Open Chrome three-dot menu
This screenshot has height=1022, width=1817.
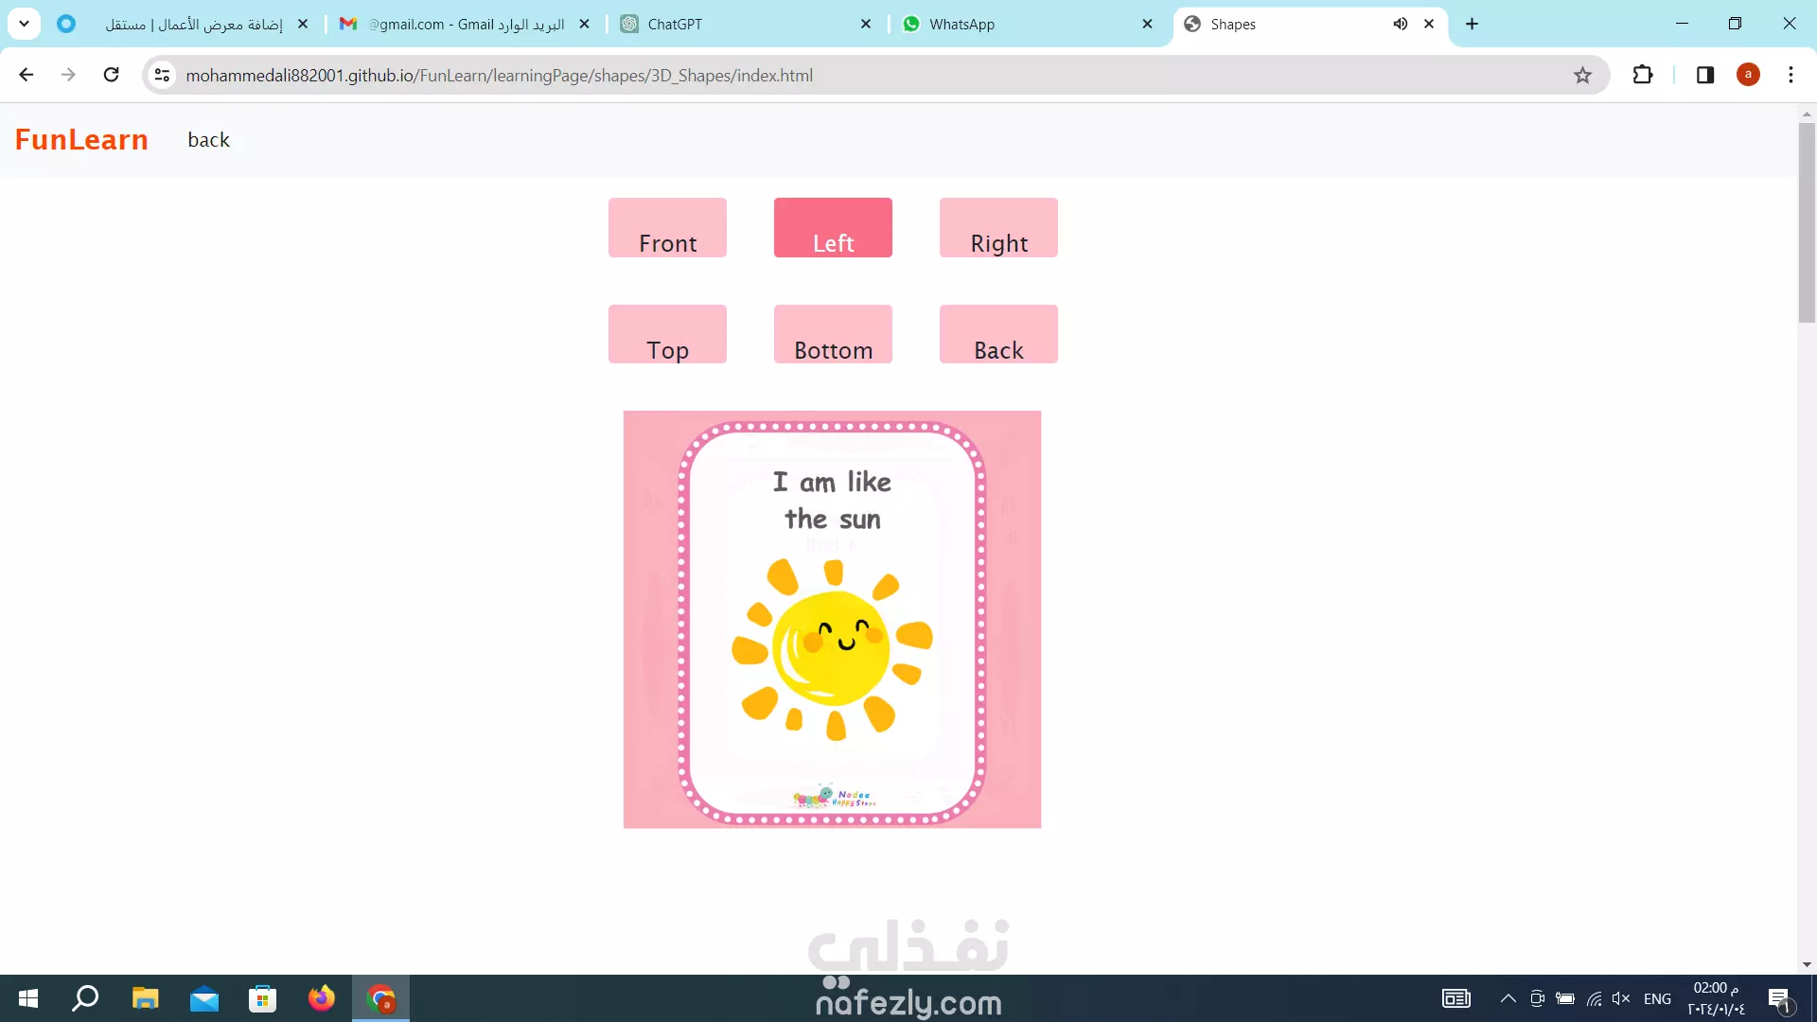(1791, 75)
